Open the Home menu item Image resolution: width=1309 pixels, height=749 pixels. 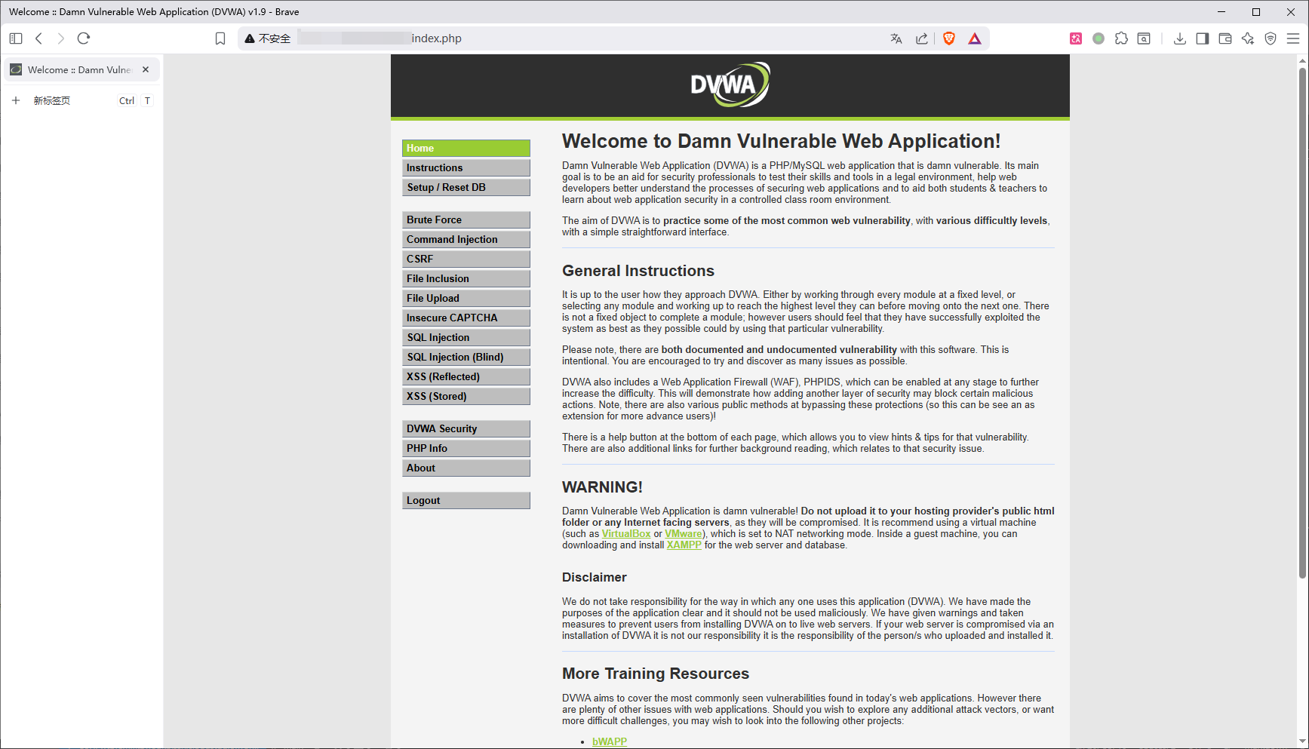point(466,148)
